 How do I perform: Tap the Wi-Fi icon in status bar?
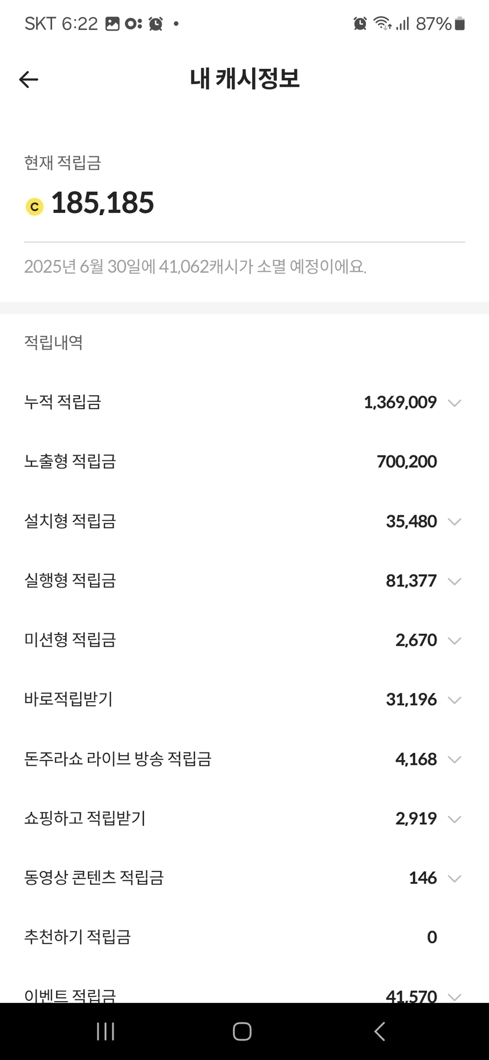pyautogui.click(x=382, y=24)
